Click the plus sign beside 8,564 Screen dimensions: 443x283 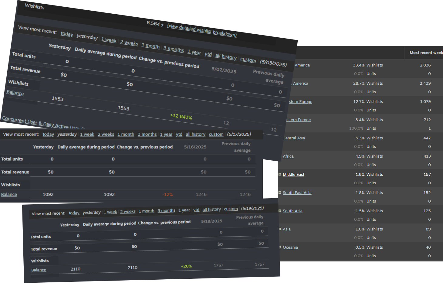click(x=162, y=25)
